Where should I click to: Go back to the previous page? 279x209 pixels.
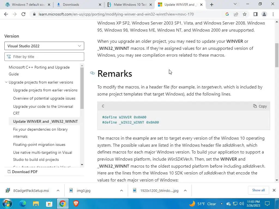click(x=6, y=14)
